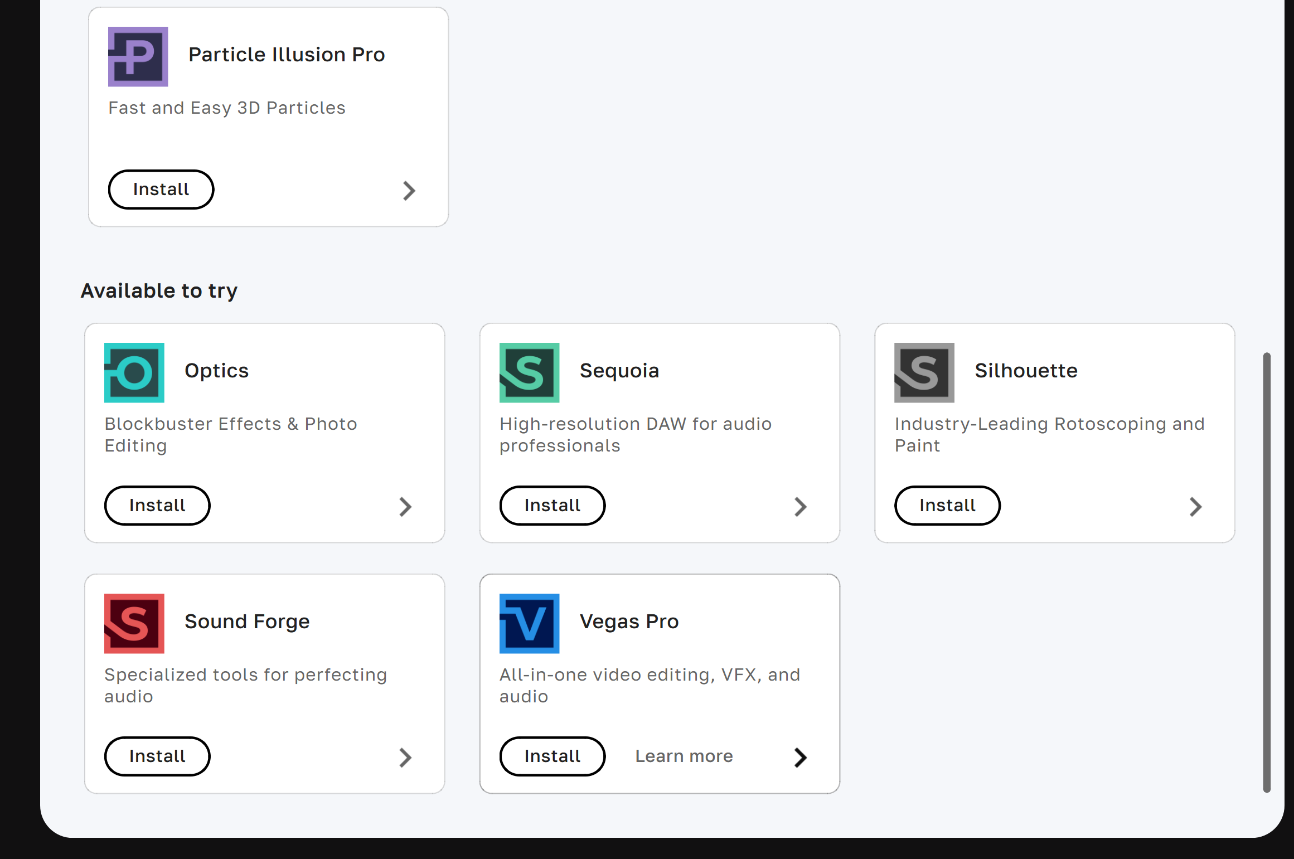Install the Sound Forge app

click(157, 756)
